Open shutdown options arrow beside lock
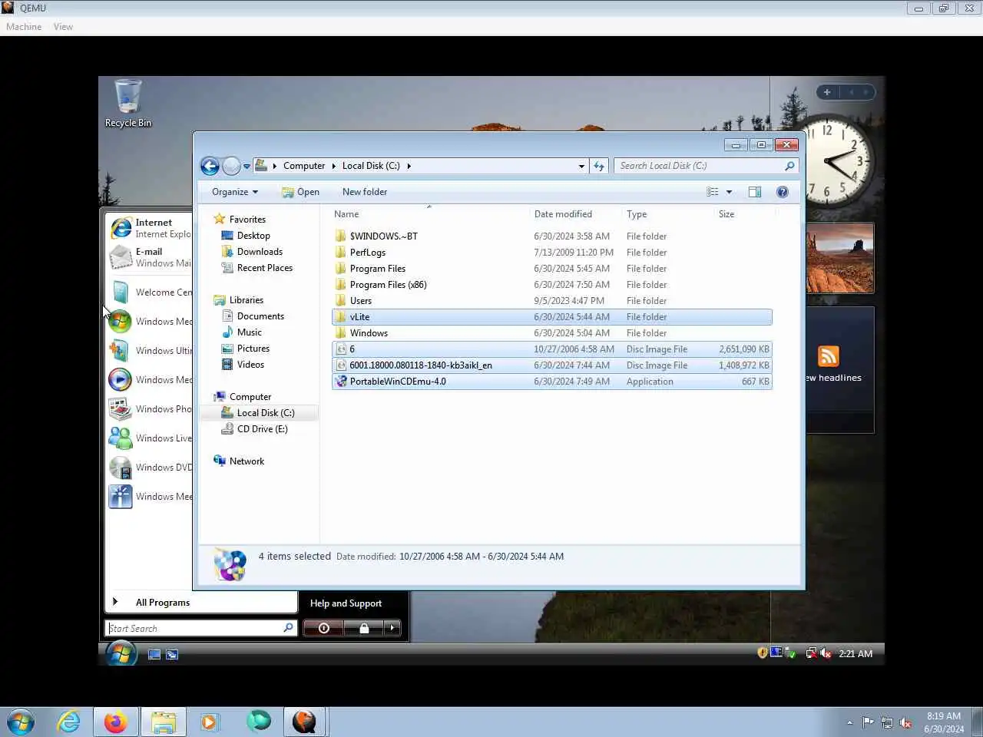The image size is (983, 737). click(x=392, y=628)
